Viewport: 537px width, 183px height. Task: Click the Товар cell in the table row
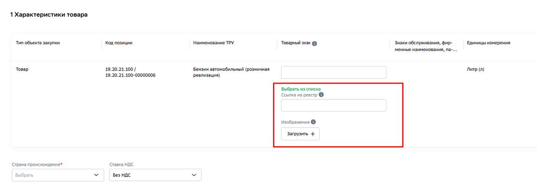[x=22, y=69]
